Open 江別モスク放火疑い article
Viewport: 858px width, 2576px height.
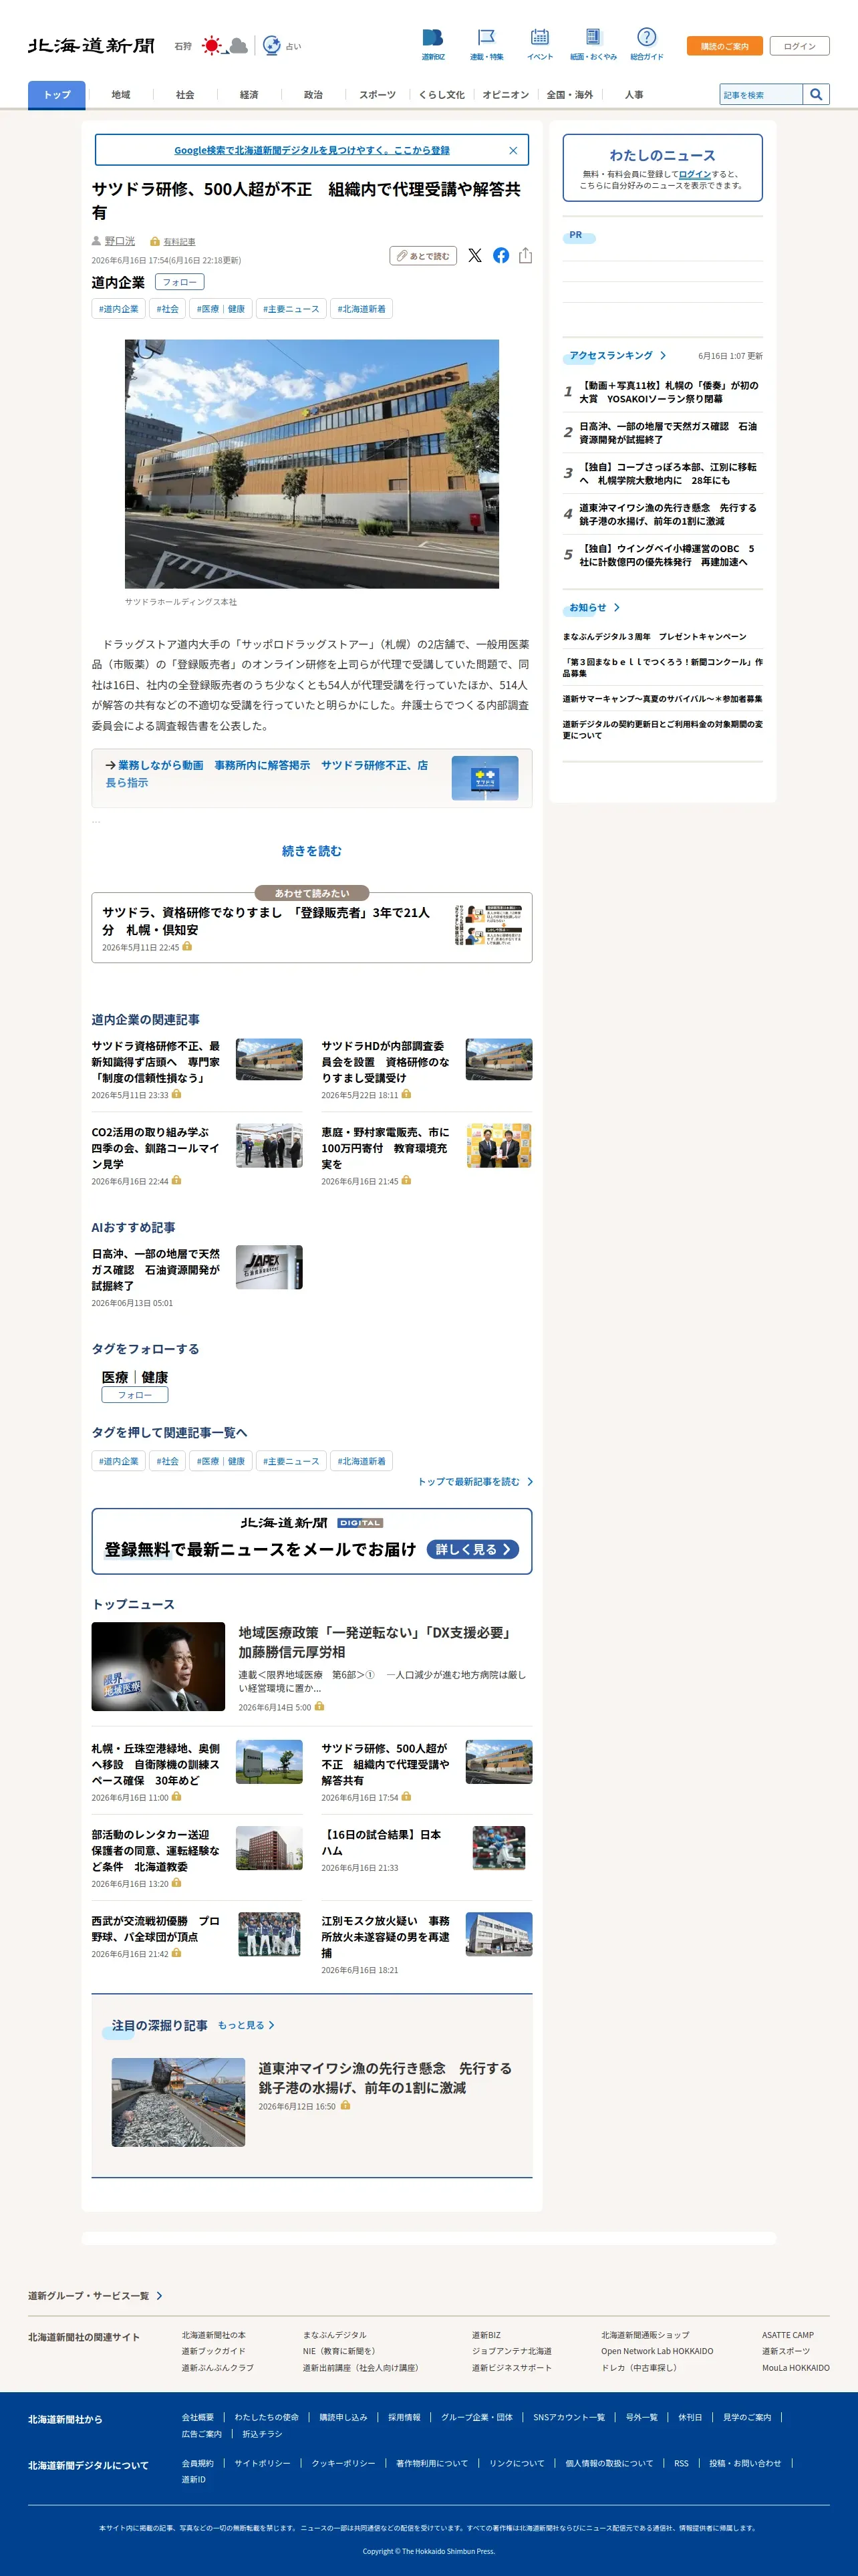click(x=386, y=1937)
